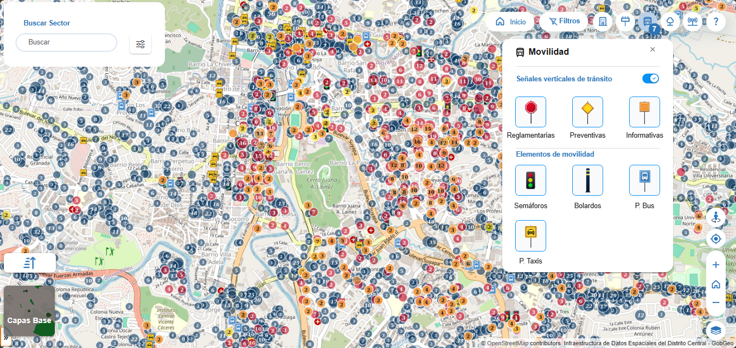
Task: Activate the street view person icon
Action: point(716,217)
